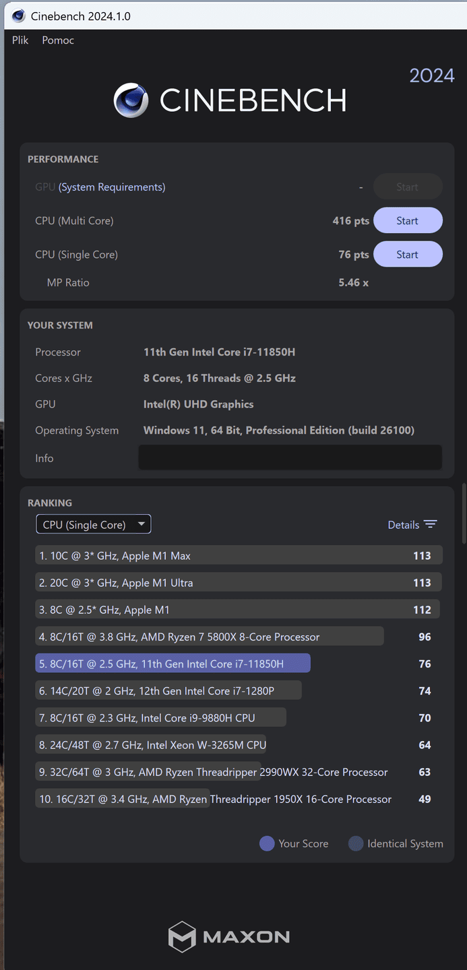The height and width of the screenshot is (970, 467).
Task: Select the Apple M1 Ultra ranking row
Action: pos(239,583)
